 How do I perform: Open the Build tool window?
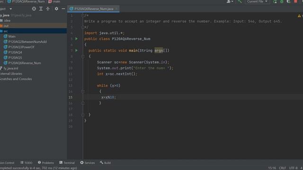(105, 162)
